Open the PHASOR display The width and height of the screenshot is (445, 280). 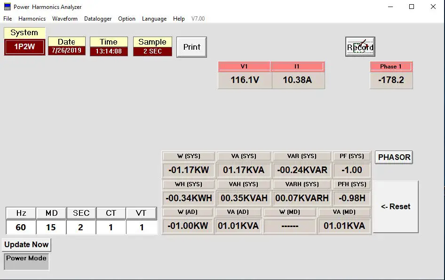(393, 157)
